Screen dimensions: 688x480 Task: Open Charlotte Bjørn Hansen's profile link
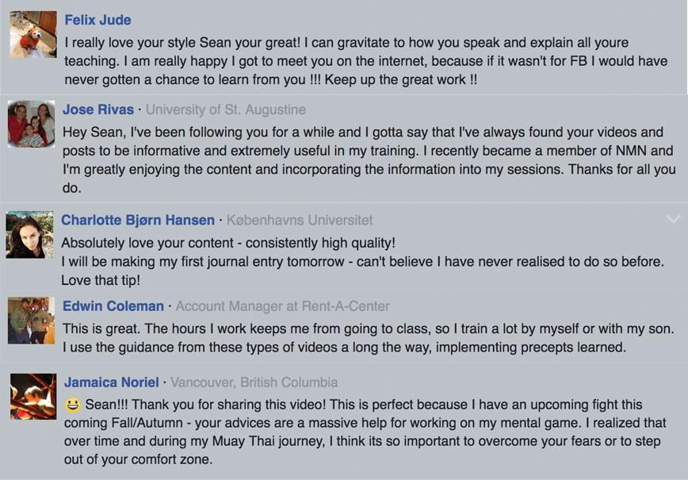pos(138,220)
